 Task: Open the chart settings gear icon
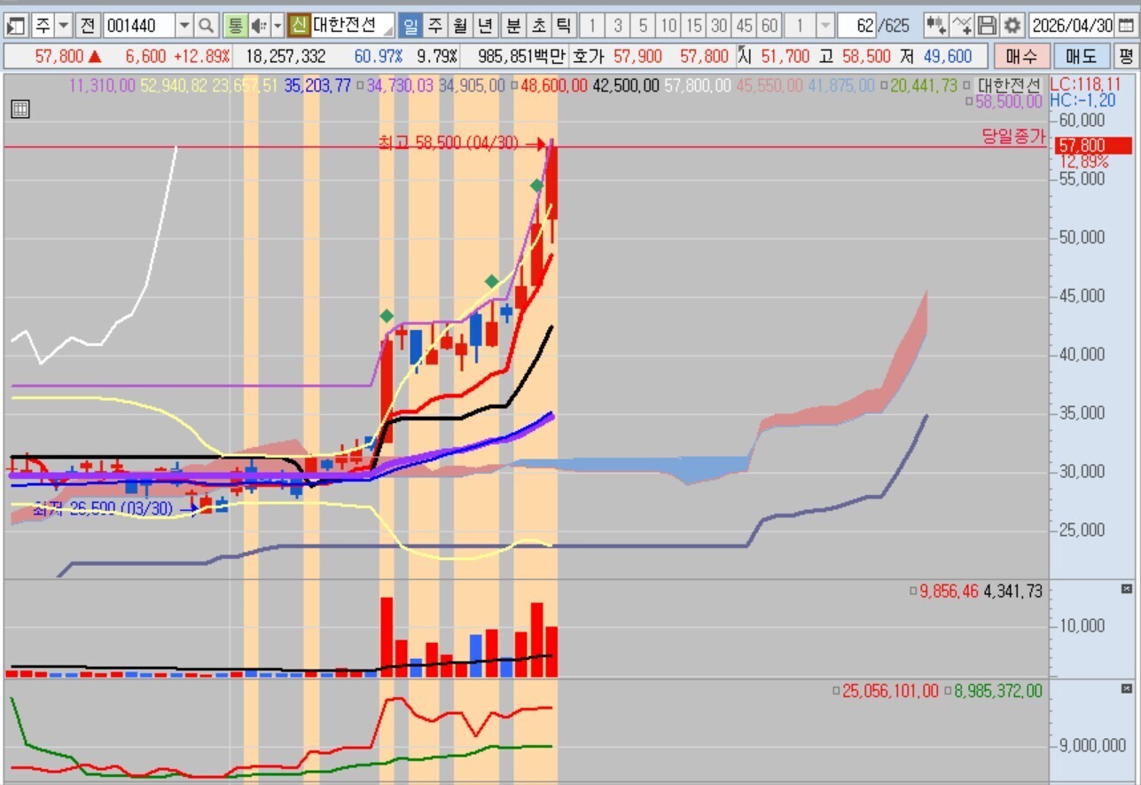pos(1012,25)
